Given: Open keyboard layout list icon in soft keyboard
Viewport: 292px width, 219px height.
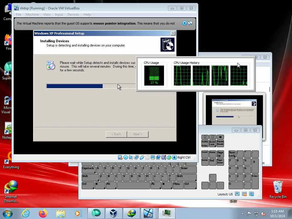Looking at the screenshot, I should coord(237,194).
